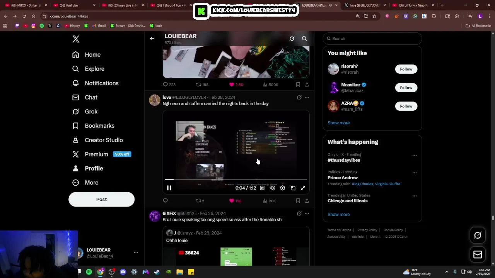Screen dimensions: 495x278
Task: Open Gmail bookmark in bookmarks bar
Action: [99, 26]
